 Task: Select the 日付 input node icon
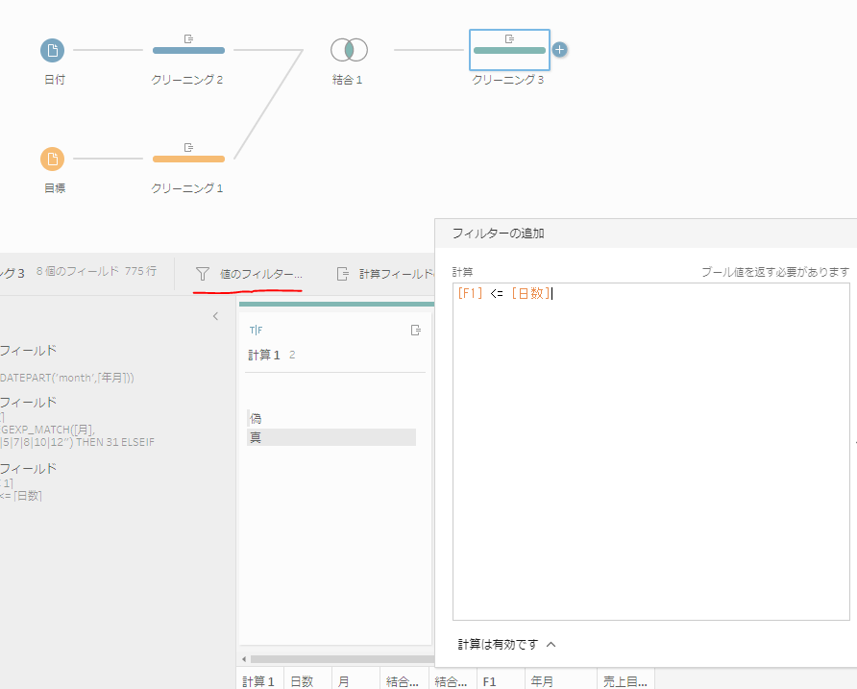53,50
